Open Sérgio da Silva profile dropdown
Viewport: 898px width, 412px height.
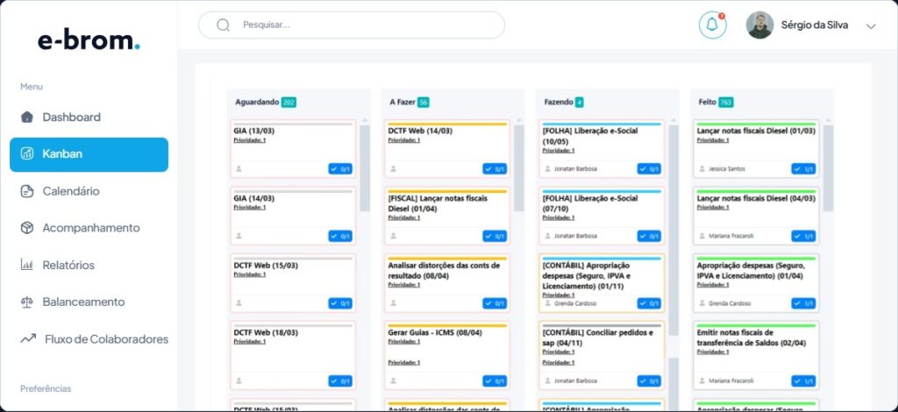814,25
